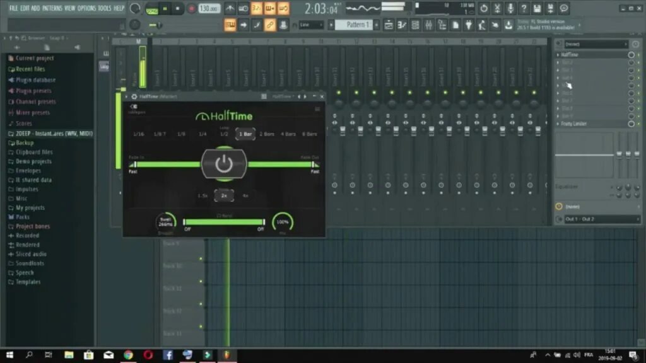Open the Line snap dropdown
The width and height of the screenshot is (646, 363).
pos(311,25)
